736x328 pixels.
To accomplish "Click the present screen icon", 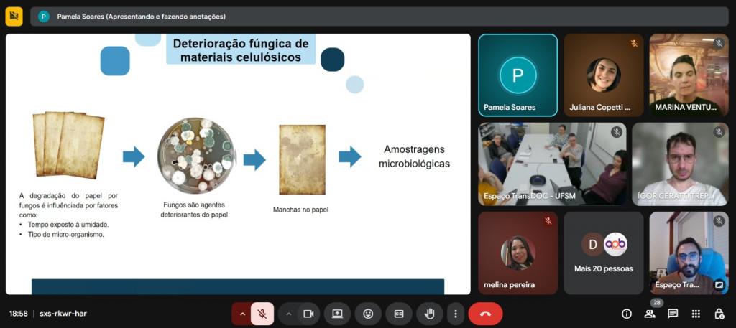I will [x=337, y=314].
